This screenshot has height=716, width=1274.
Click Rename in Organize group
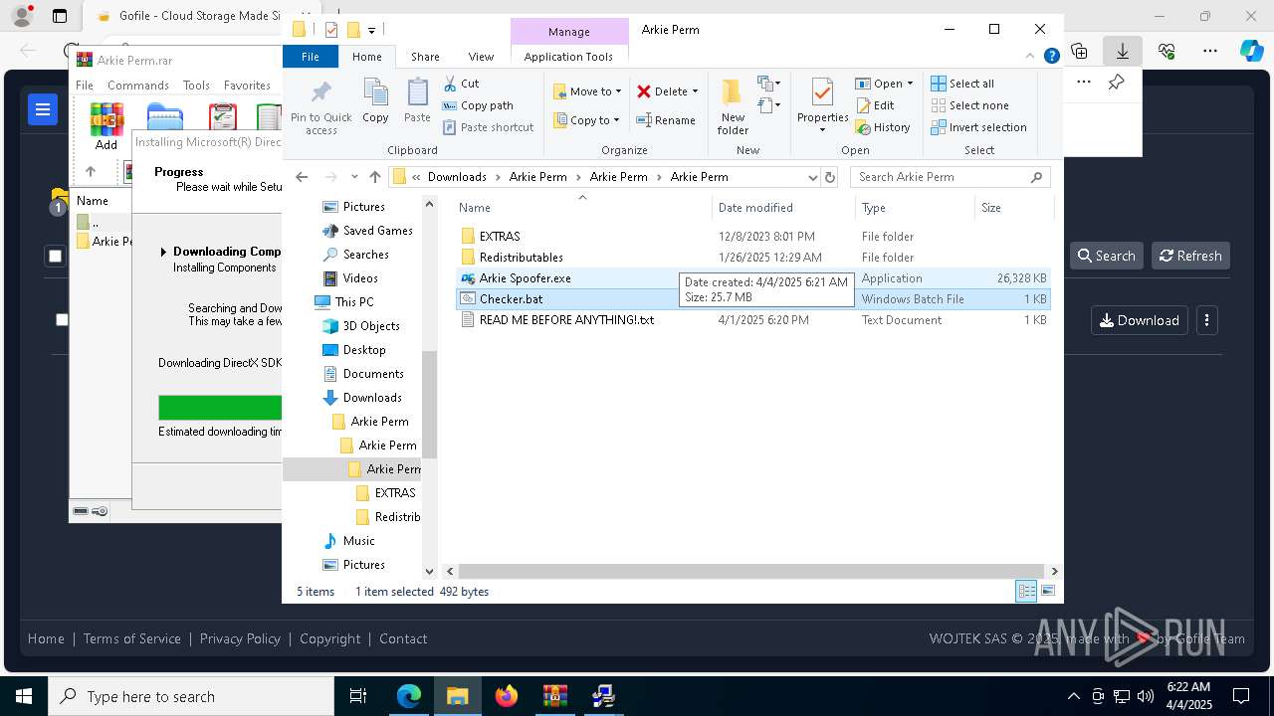[666, 120]
